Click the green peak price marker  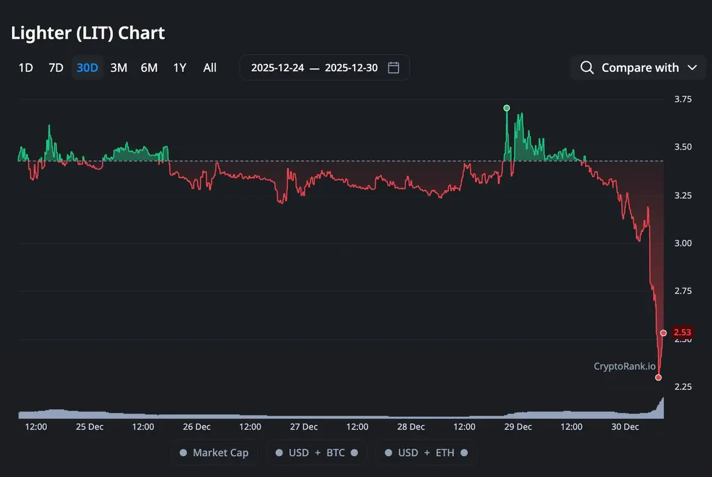[507, 108]
